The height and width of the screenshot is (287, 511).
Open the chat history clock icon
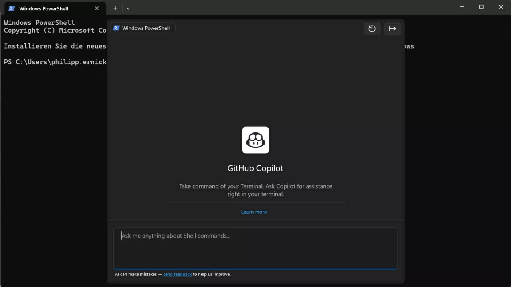pyautogui.click(x=372, y=29)
